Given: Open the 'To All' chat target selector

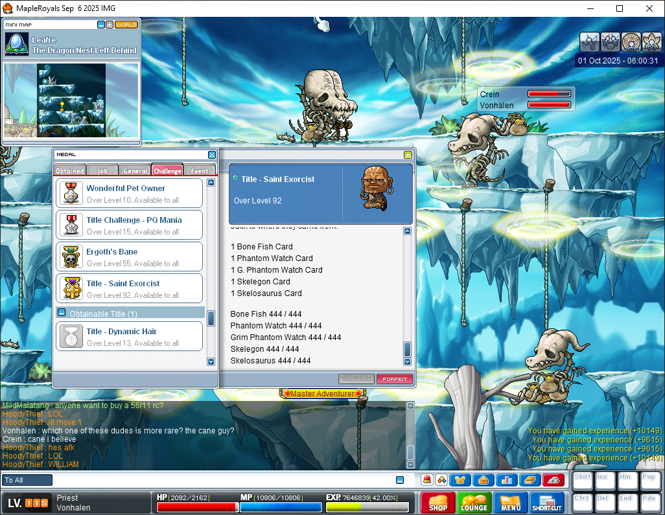Looking at the screenshot, I should click(27, 480).
